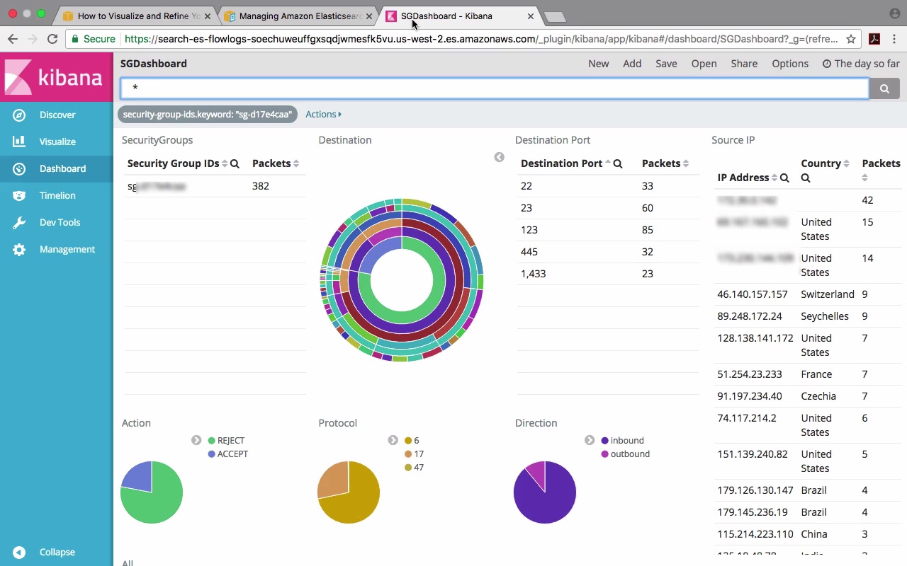Click Save in the dashboard toolbar
The height and width of the screenshot is (566, 907).
coord(666,63)
